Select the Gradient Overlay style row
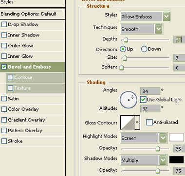This screenshot has width=185, height=176. [33, 120]
